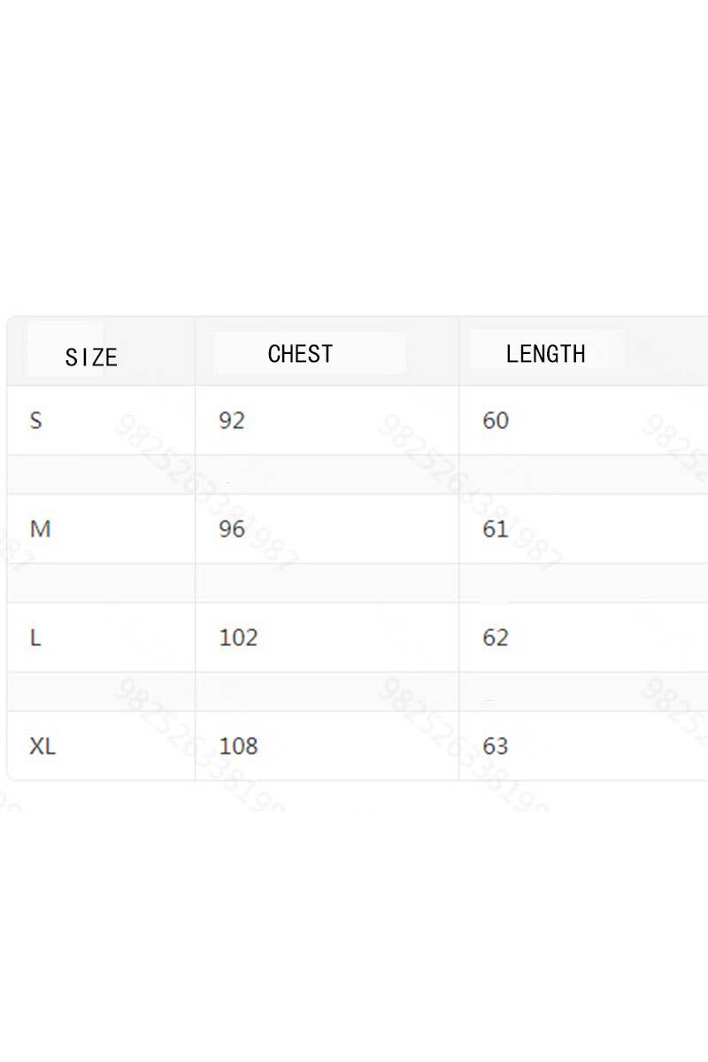Select the XL size cell
This screenshot has height=1062, width=708.
(x=42, y=746)
